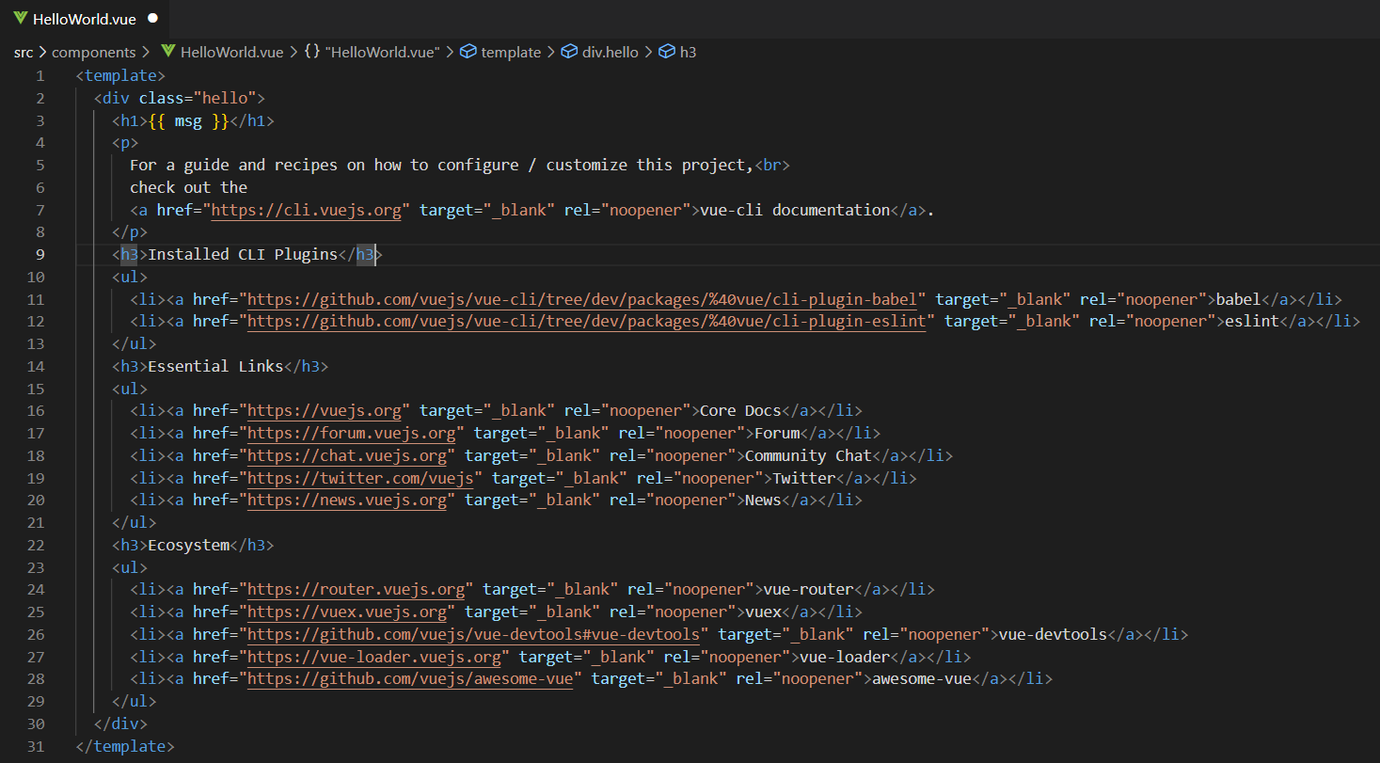Click the "{{ msg }}" interpolation text
This screenshot has width=1380, height=763.
pos(188,120)
